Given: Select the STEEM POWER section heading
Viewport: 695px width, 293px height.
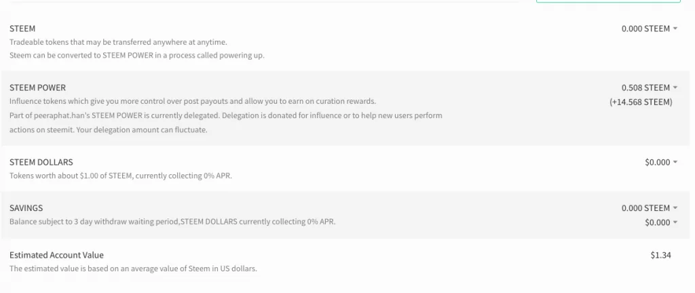Looking at the screenshot, I should (37, 87).
